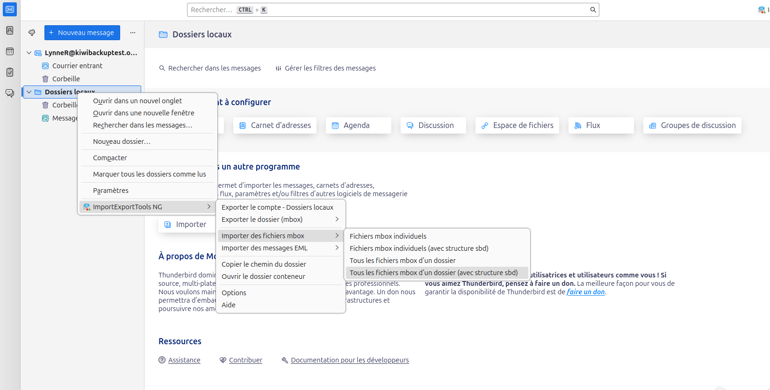Click the search magnifier icon in search bar
The width and height of the screenshot is (770, 390).
(593, 10)
